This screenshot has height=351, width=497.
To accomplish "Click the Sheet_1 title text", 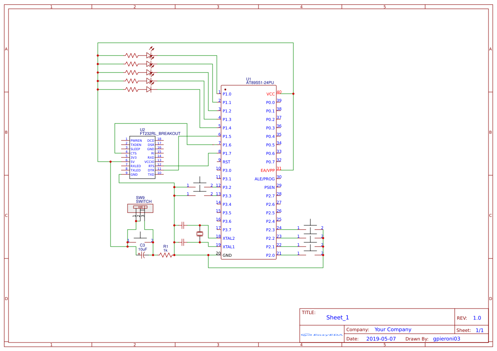I will [338, 317].
